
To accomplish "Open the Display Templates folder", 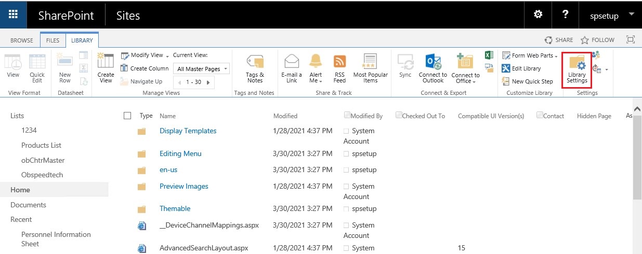I will (188, 131).
